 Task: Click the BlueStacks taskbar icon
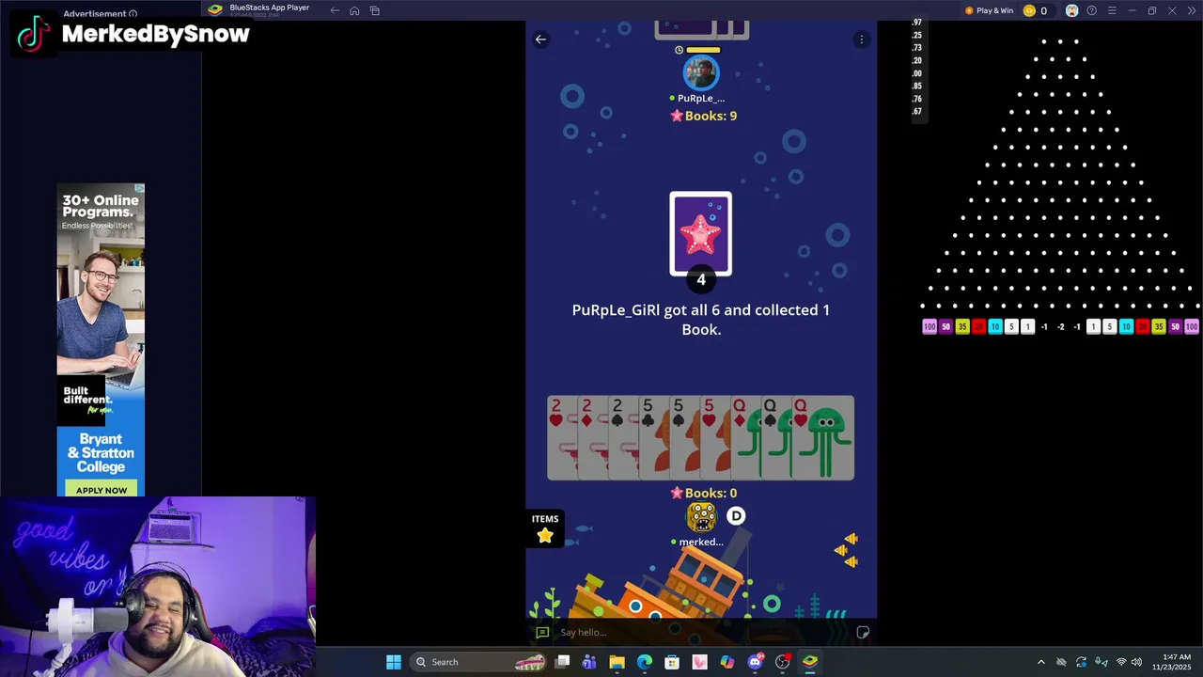810,662
